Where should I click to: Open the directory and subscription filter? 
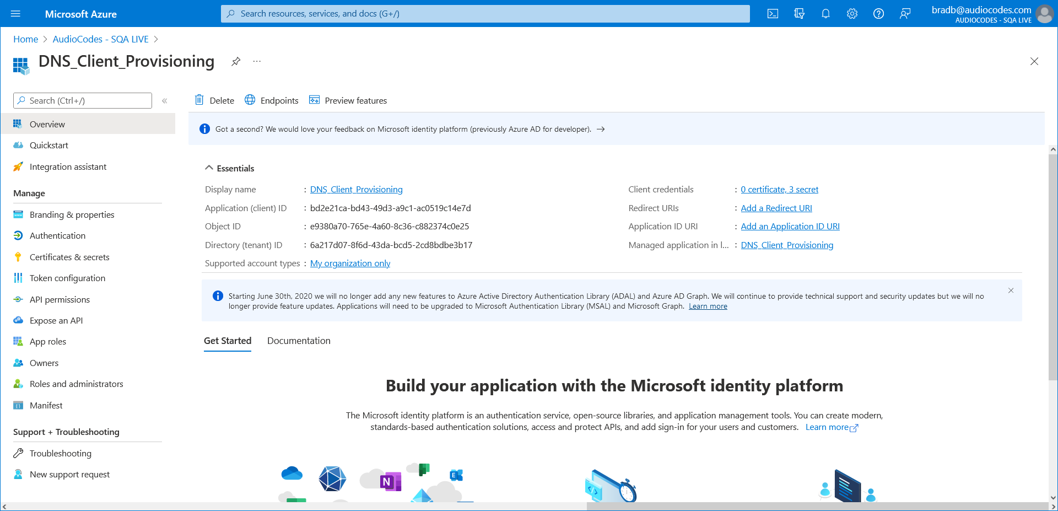click(799, 13)
